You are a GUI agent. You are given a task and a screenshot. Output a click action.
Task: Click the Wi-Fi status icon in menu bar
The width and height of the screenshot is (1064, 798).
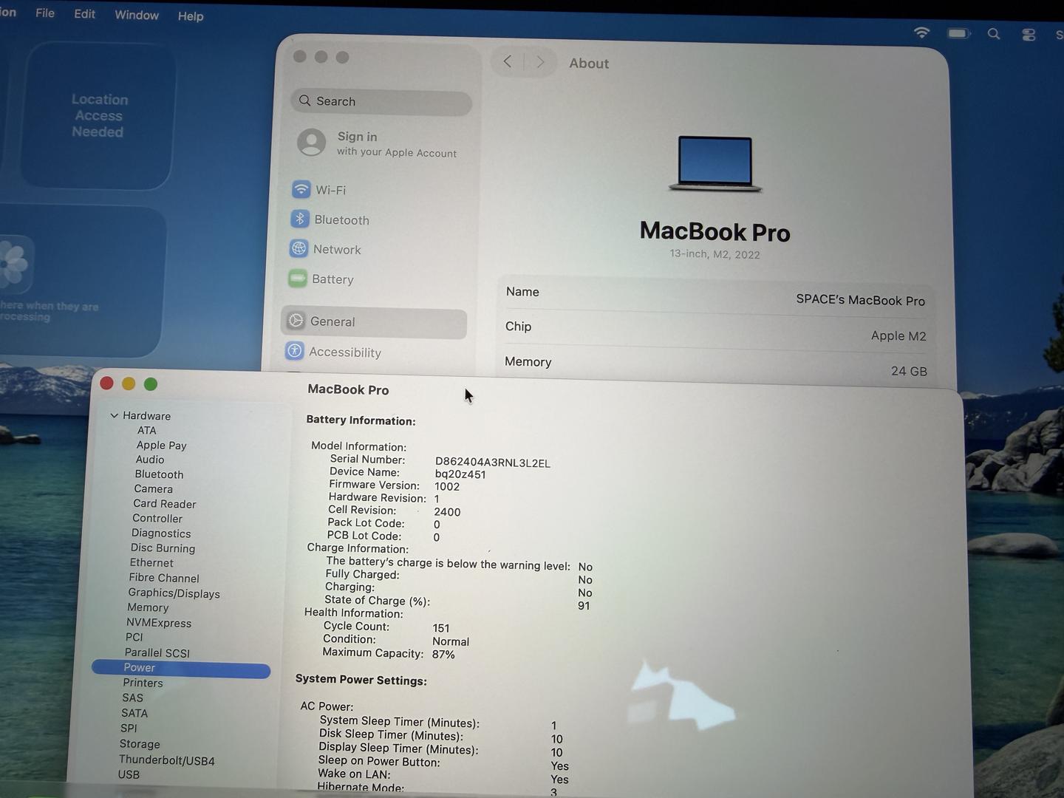921,33
